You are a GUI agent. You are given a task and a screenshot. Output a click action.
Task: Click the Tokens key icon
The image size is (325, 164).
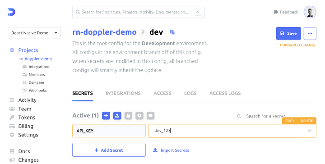12,118
